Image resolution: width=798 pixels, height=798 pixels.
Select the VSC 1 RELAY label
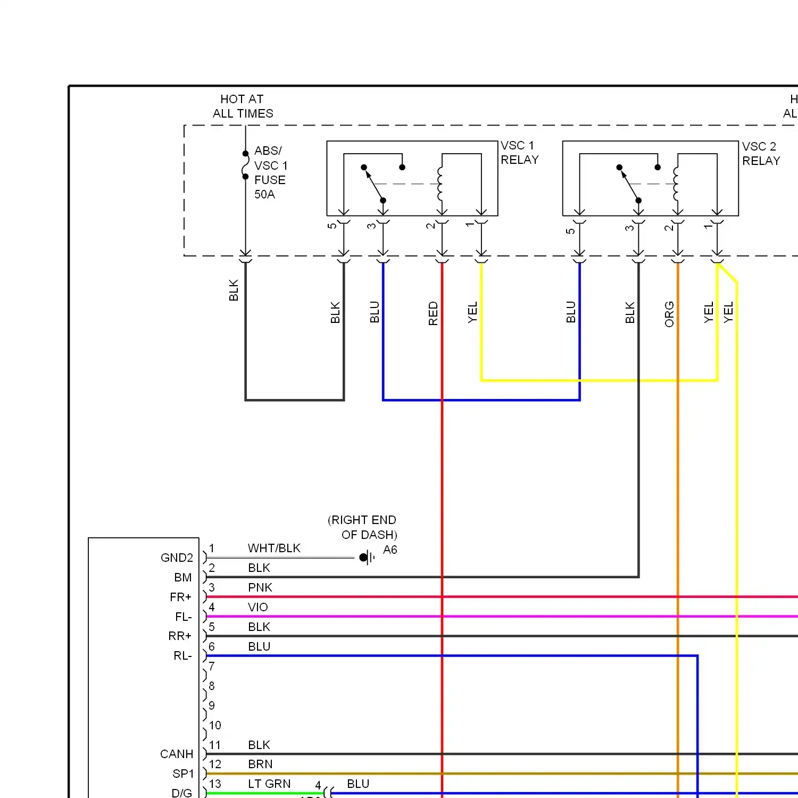[x=520, y=153]
